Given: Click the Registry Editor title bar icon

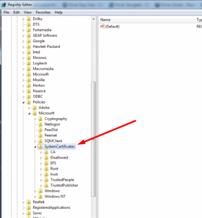Looking at the screenshot, I should (4, 4).
